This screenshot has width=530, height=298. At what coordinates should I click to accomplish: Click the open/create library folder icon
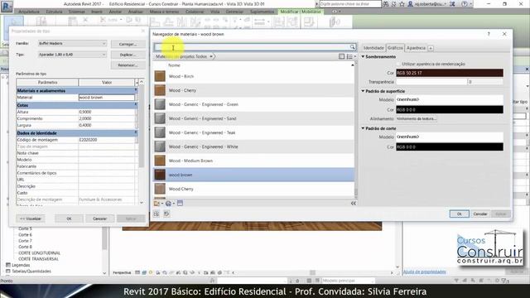click(157, 203)
